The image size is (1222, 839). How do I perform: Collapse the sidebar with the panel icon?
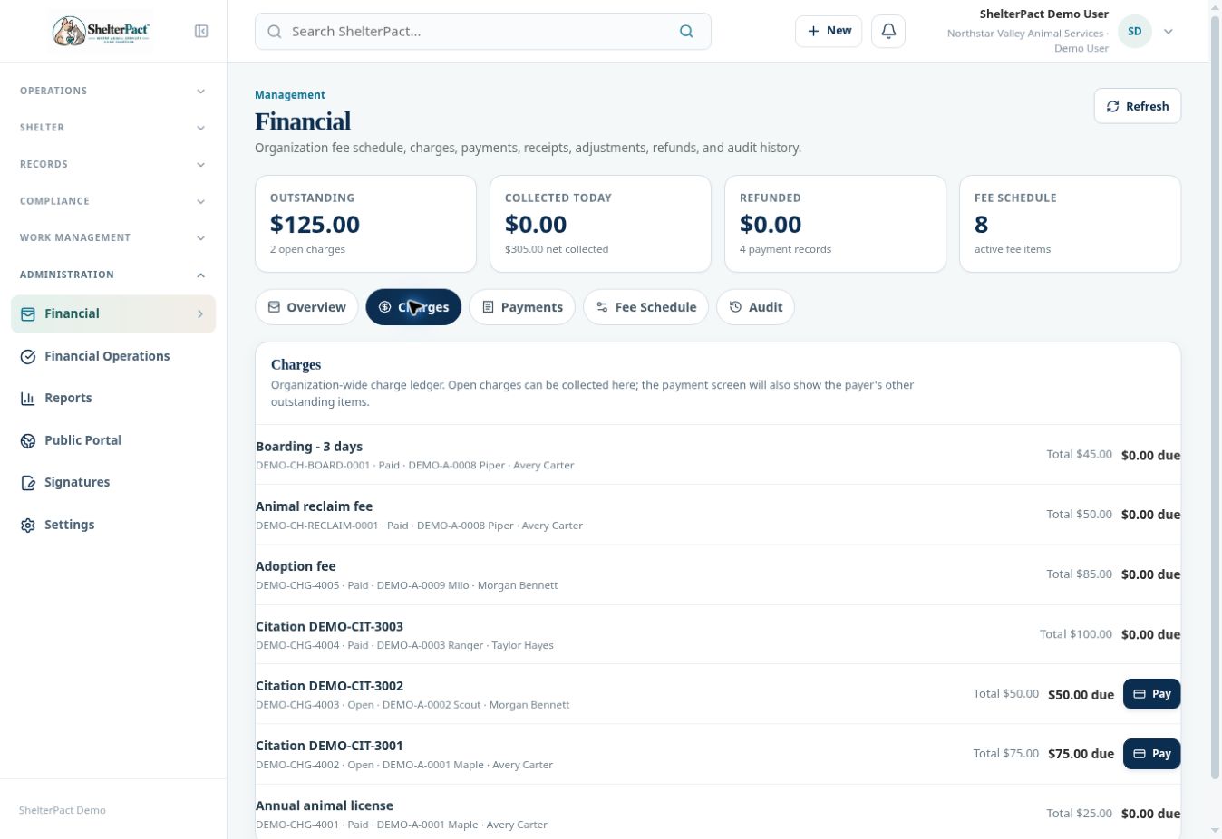[x=201, y=31]
